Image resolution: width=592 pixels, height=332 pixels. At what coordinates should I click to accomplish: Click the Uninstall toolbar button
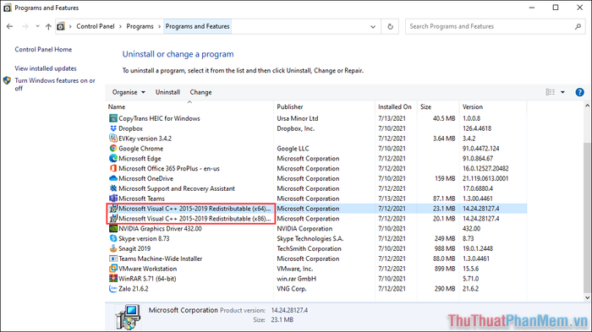pyautogui.click(x=167, y=92)
